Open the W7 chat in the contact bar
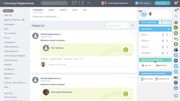The height and width of the screenshot is (101, 180). point(176,39)
